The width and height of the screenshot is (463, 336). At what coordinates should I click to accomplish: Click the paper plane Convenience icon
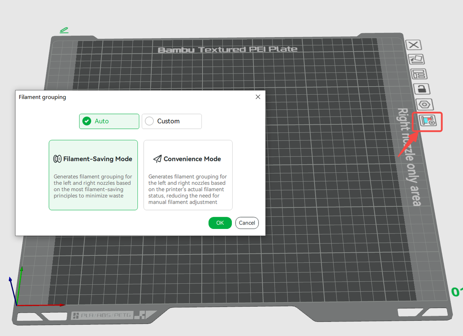(x=157, y=159)
